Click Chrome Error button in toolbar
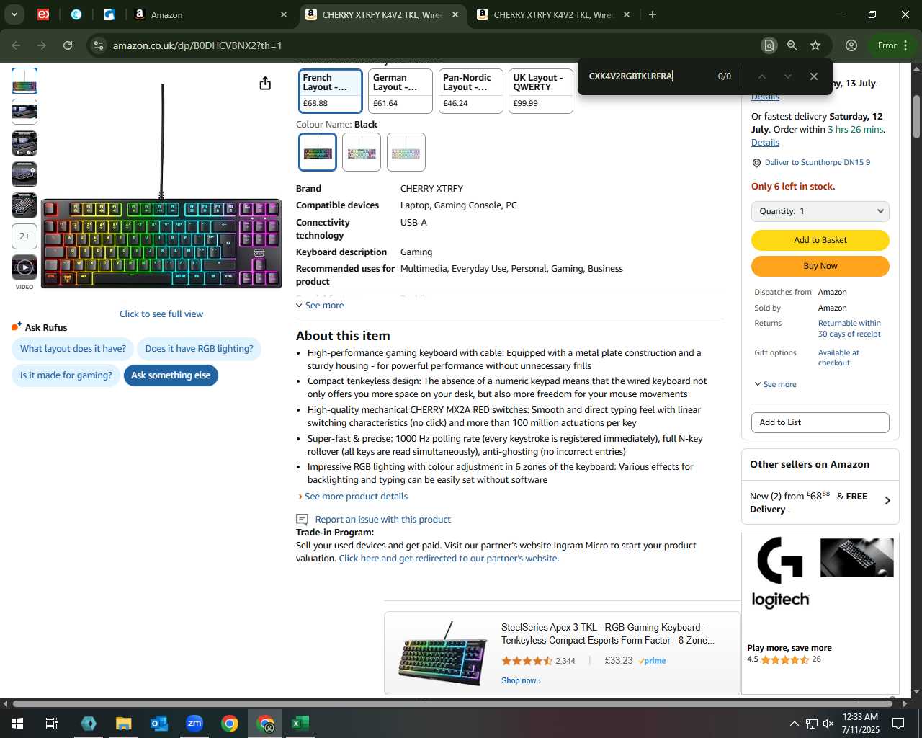The height and width of the screenshot is (738, 922). [892, 45]
